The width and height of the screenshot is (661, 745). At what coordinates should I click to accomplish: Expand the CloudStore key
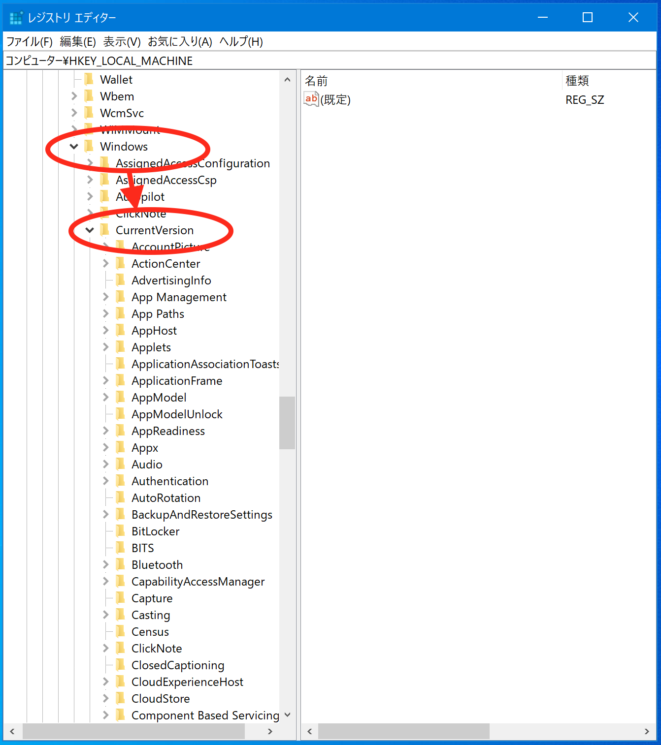point(105,698)
